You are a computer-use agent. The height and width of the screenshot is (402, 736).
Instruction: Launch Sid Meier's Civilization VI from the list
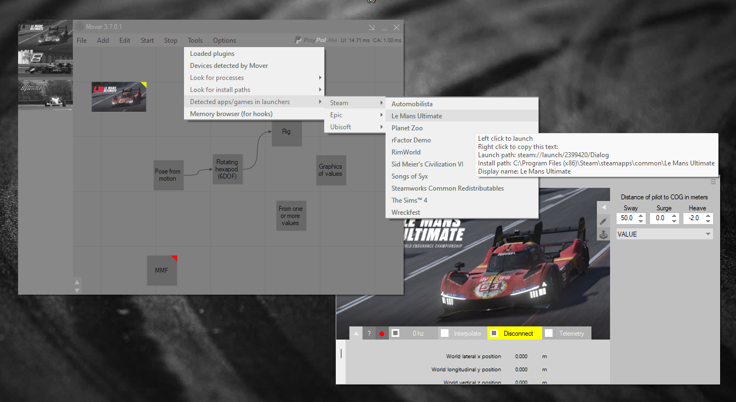coord(432,164)
